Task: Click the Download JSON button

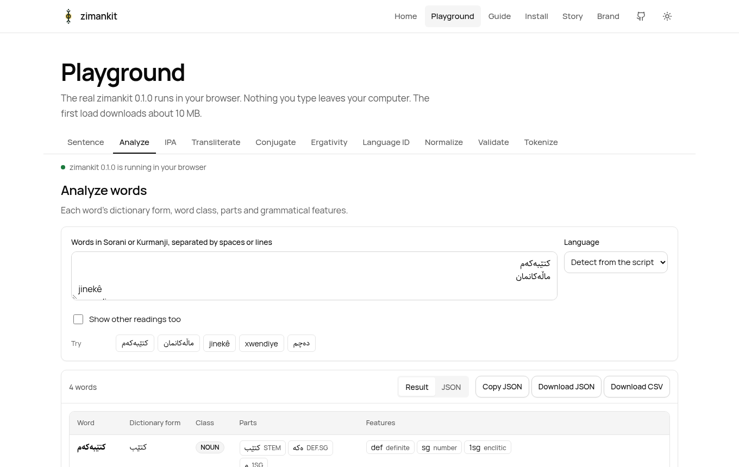Action: click(x=566, y=387)
